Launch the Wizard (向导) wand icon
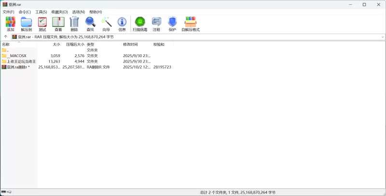 click(106, 23)
